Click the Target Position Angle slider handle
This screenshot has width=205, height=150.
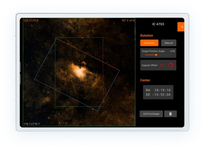click(156, 55)
